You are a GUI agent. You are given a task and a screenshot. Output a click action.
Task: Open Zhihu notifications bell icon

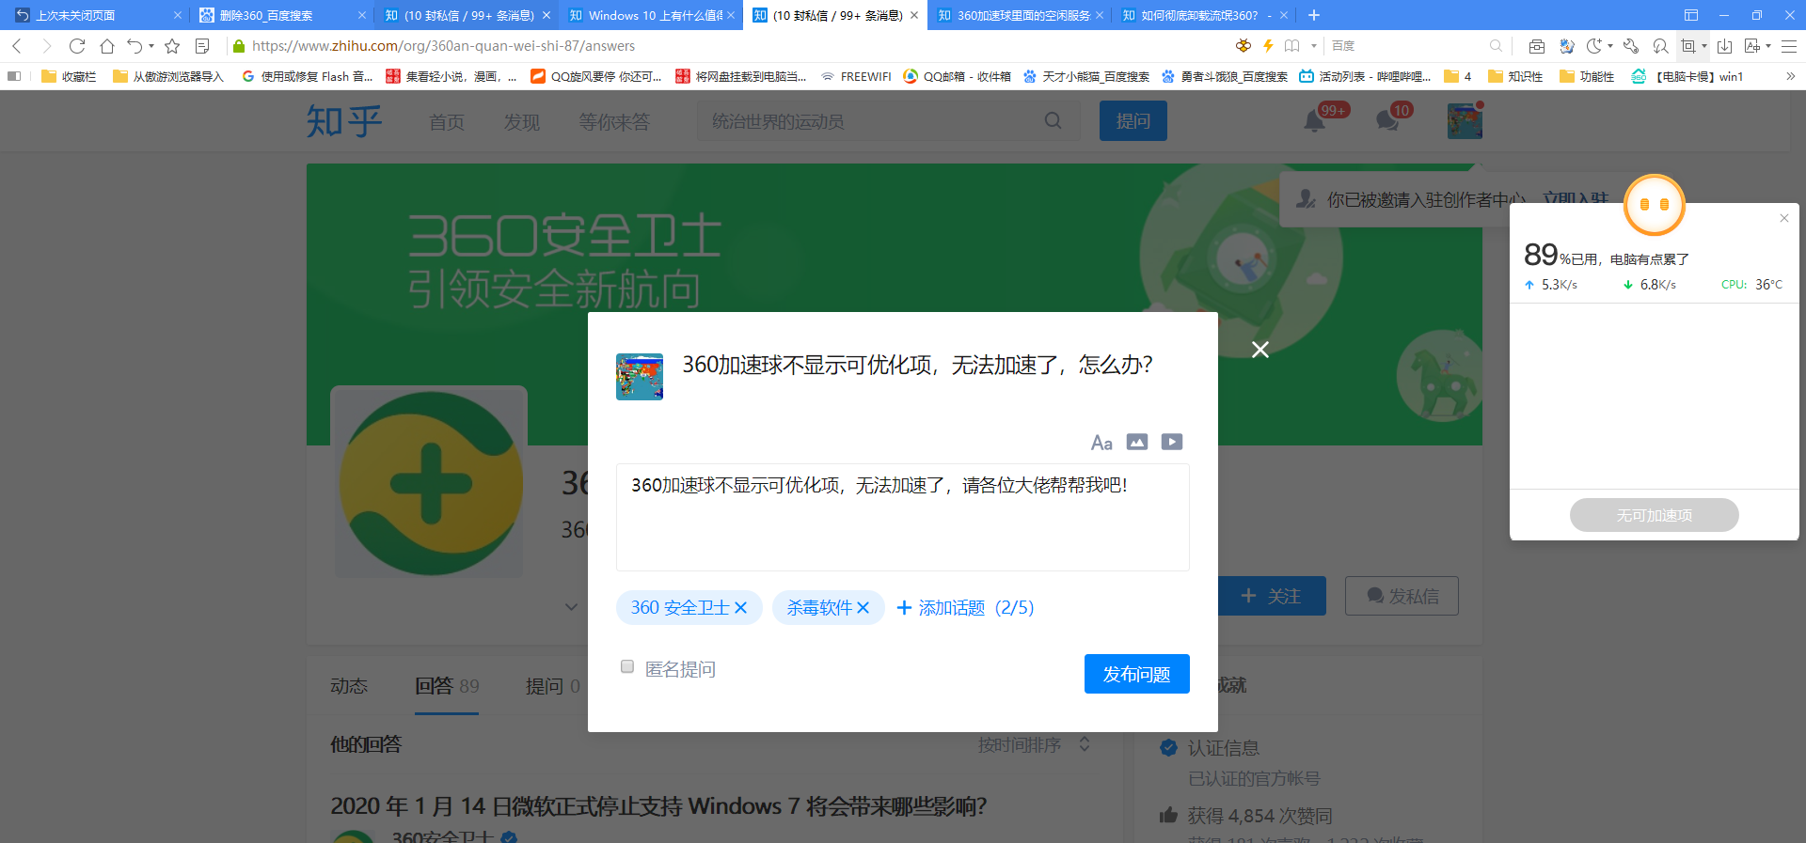(x=1314, y=121)
